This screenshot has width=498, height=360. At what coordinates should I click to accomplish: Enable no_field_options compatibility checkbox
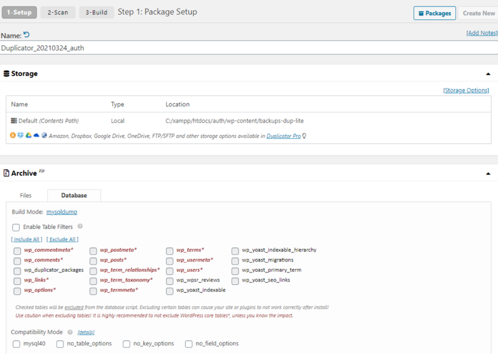(x=189, y=344)
